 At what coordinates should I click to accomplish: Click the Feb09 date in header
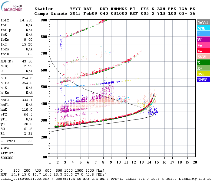tap(90, 14)
